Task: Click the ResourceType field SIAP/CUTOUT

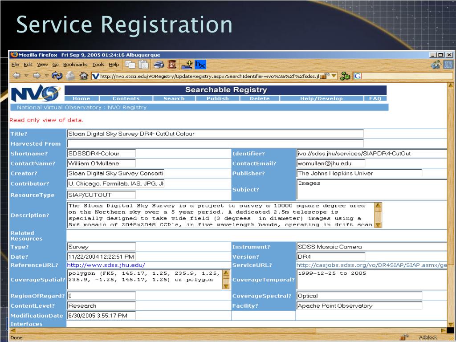Action: [x=101, y=195]
